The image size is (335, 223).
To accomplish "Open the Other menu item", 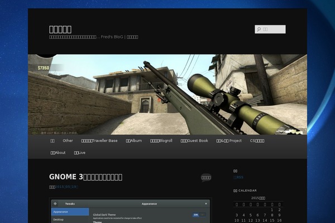I will pos(68,140).
